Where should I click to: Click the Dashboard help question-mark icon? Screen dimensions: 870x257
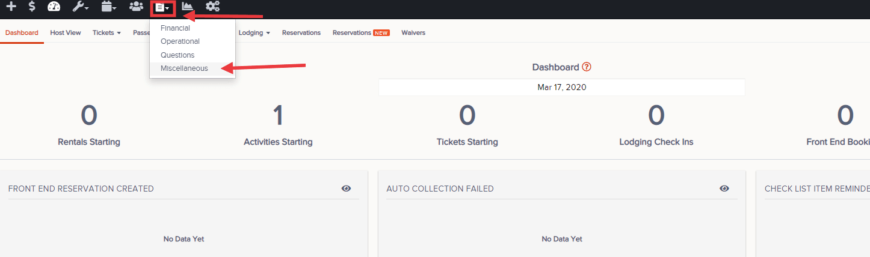tap(587, 67)
